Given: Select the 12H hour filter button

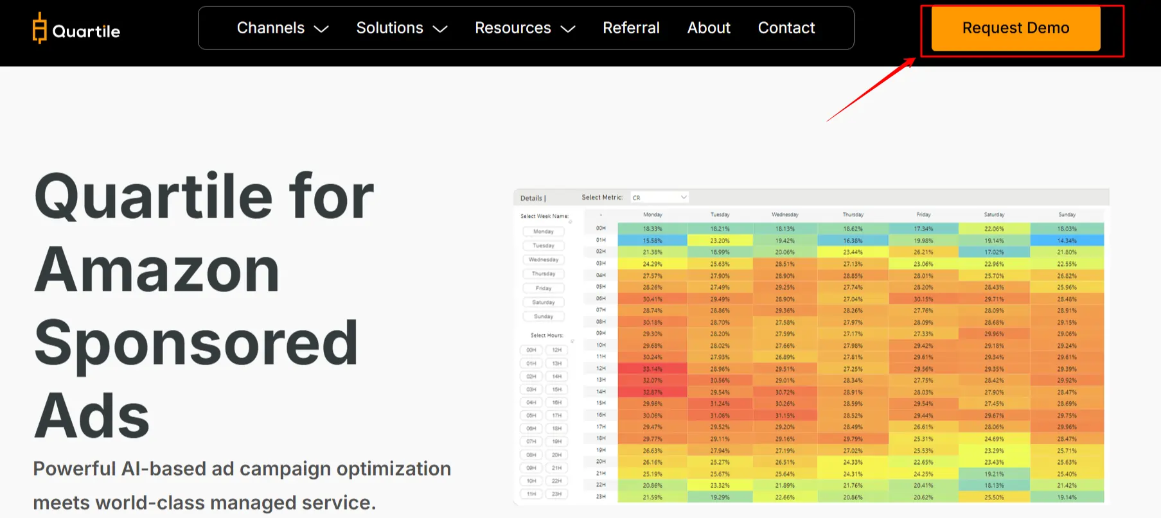Looking at the screenshot, I should click(x=556, y=350).
